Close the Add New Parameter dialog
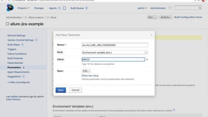Viewport: 208px width, 117px height. 151,35
